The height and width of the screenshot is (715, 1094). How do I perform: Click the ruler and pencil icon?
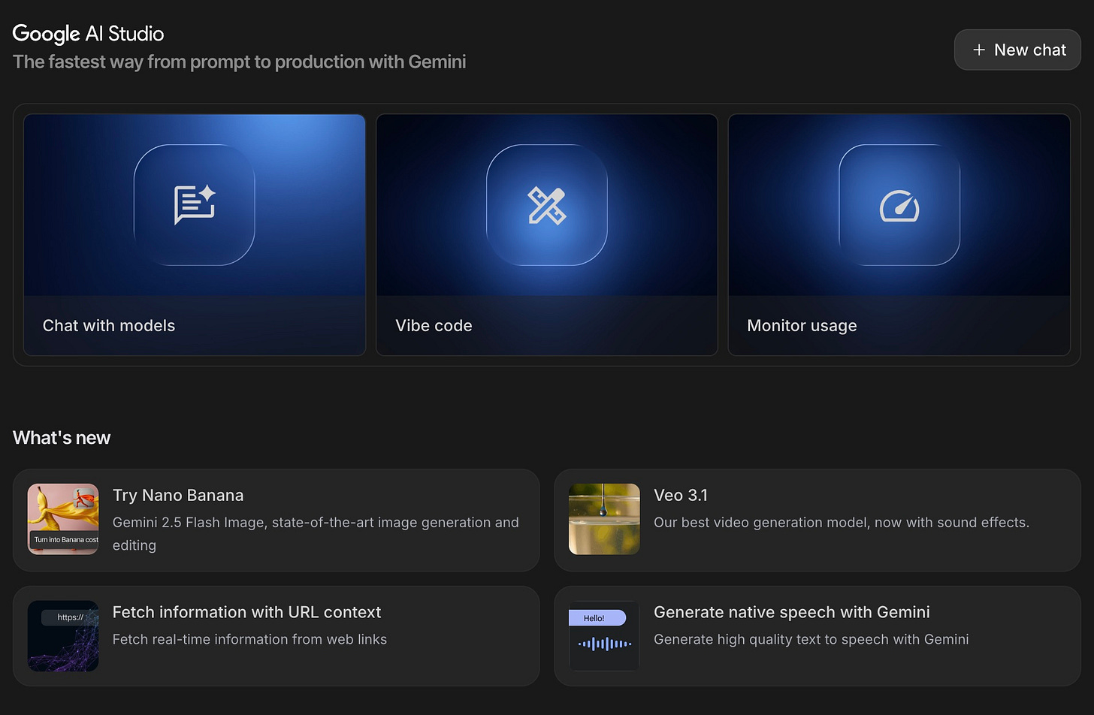[546, 205]
